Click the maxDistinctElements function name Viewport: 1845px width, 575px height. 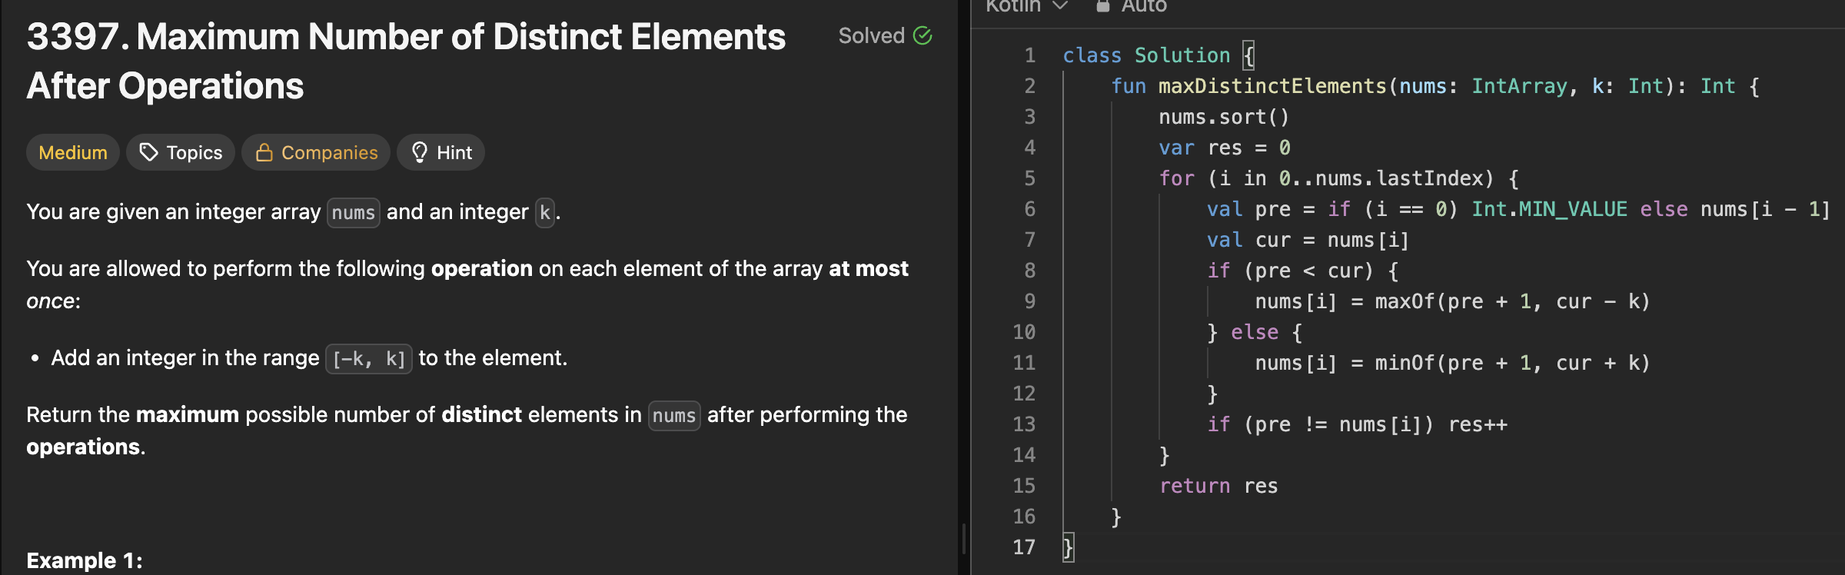tap(1272, 86)
